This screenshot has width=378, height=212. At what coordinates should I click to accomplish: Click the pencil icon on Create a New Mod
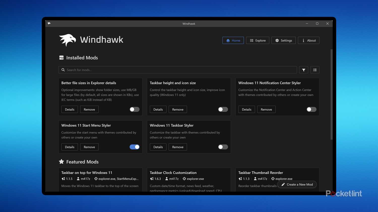pos(283,184)
